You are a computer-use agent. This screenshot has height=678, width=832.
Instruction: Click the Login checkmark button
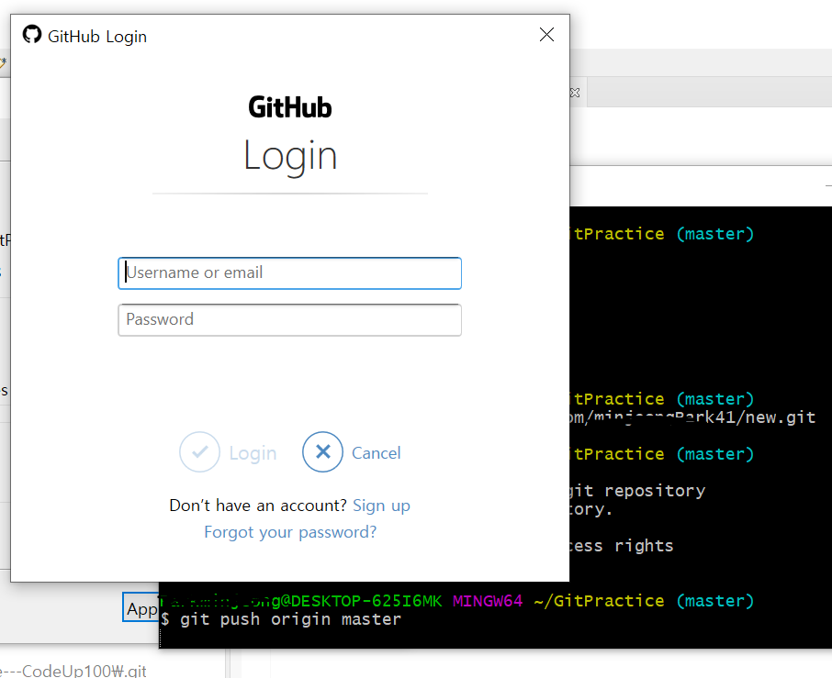(199, 452)
